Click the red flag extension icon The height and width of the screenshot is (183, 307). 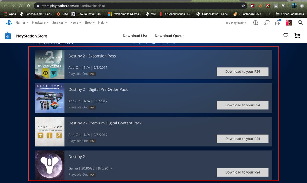point(252,6)
